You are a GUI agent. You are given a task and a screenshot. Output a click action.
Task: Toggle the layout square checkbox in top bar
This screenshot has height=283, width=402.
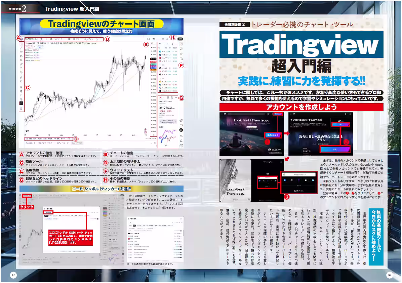tap(148, 39)
